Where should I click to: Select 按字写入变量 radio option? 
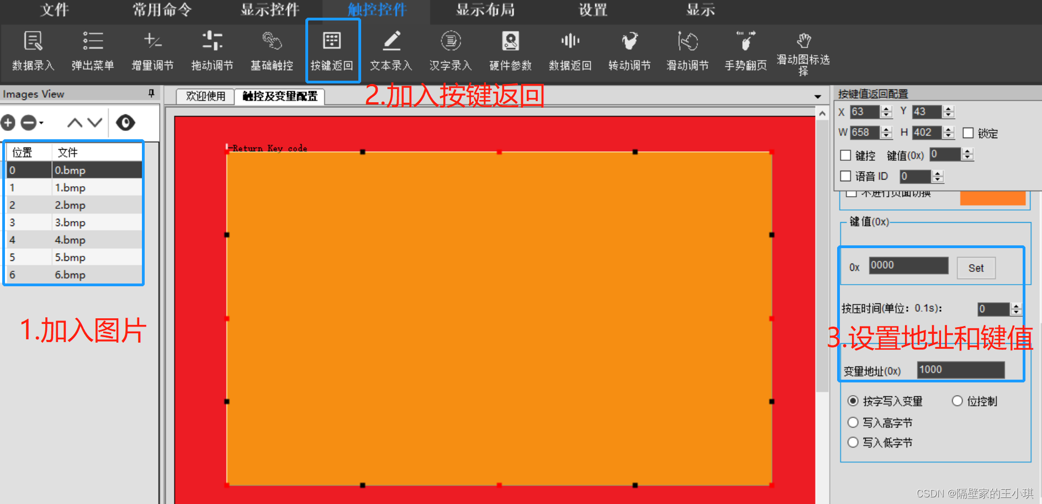click(853, 401)
